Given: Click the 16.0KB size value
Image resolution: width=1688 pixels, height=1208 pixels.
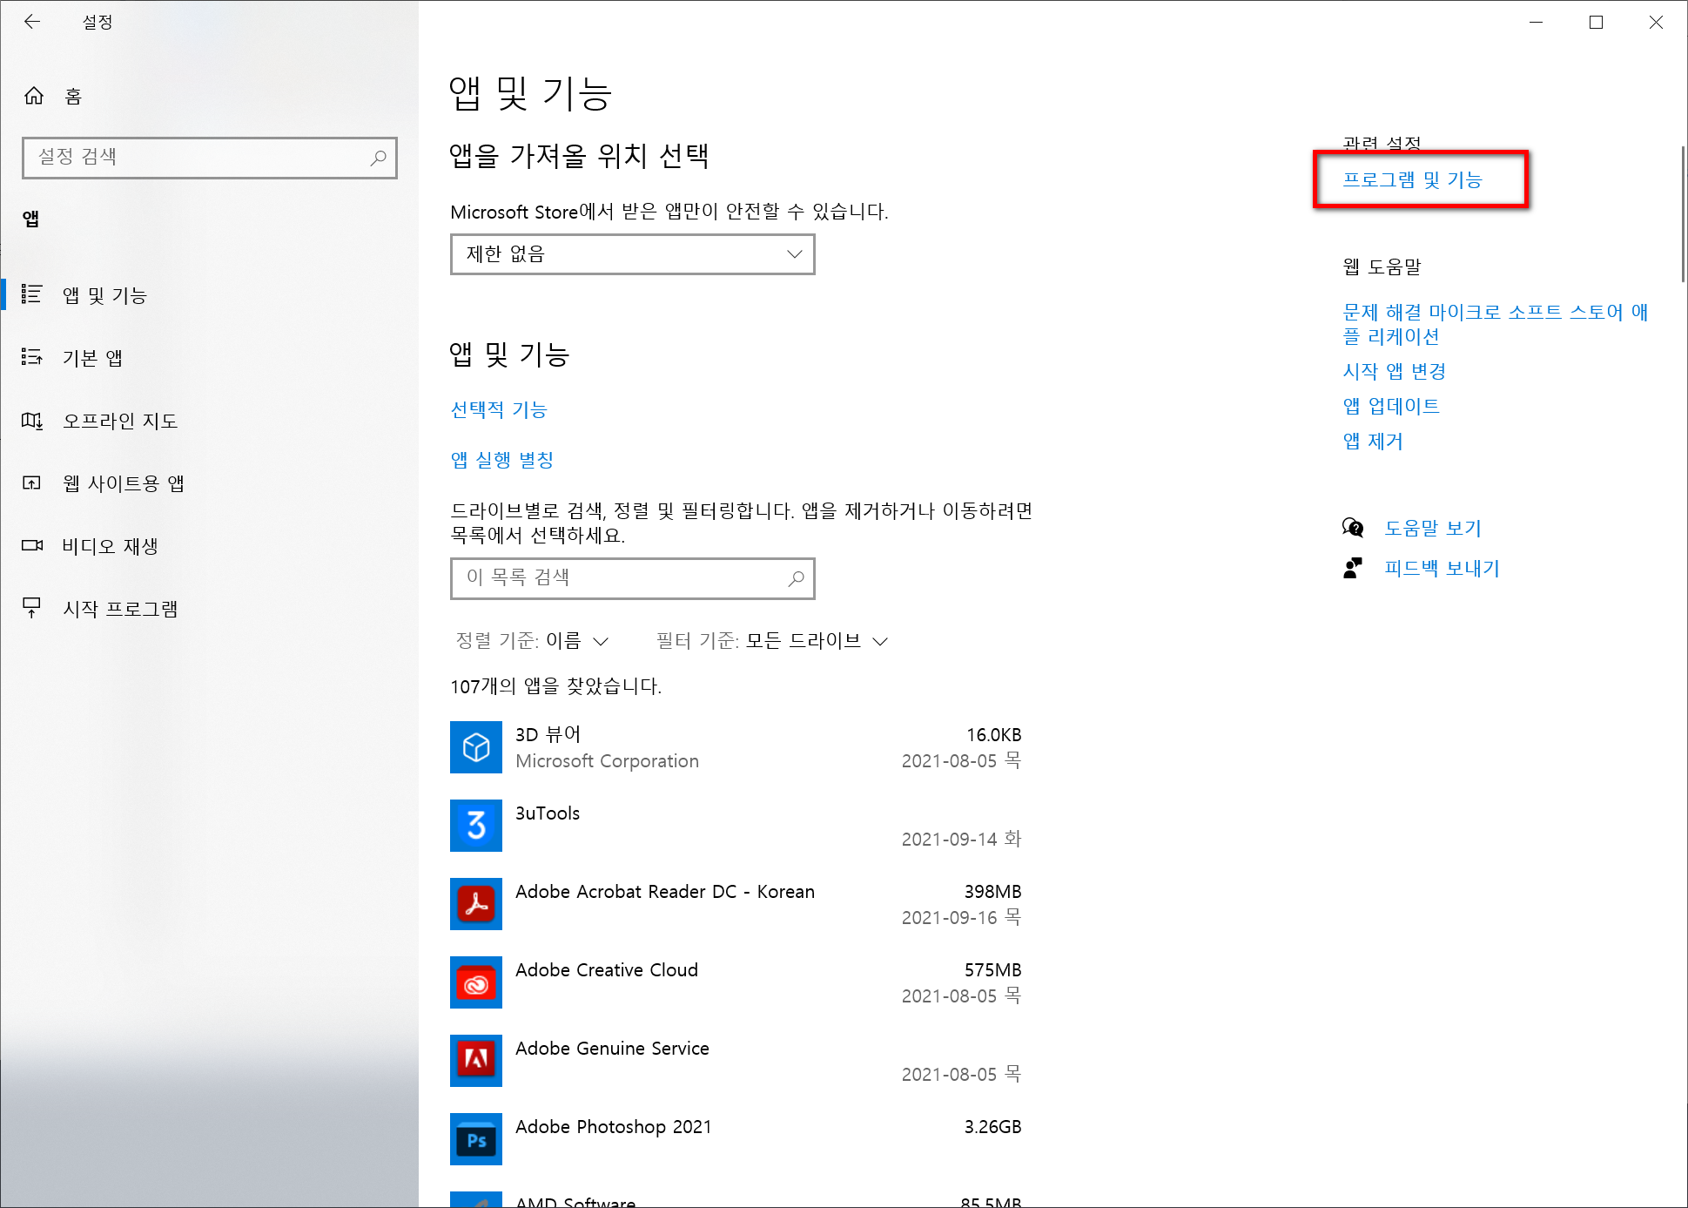Looking at the screenshot, I should (993, 734).
